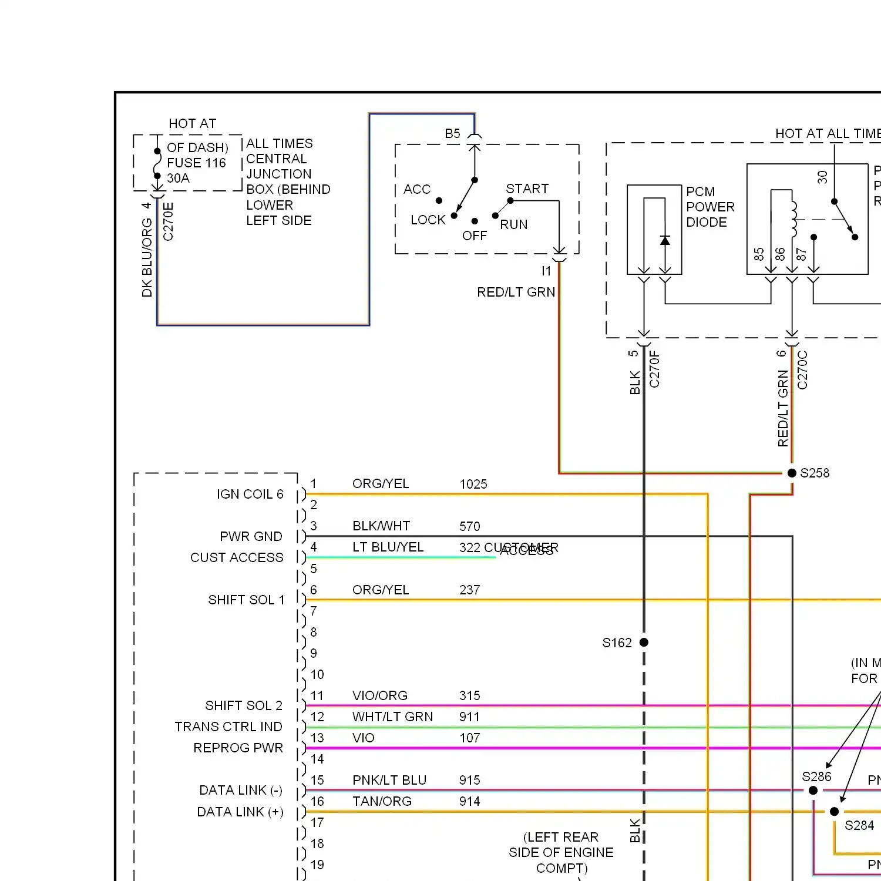881x881 pixels.
Task: Click circuit number "911"
Action: [x=469, y=717]
